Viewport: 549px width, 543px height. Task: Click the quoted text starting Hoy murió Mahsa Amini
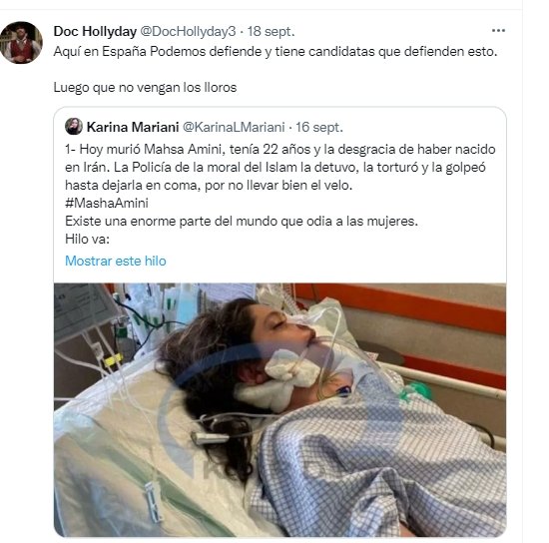point(280,149)
